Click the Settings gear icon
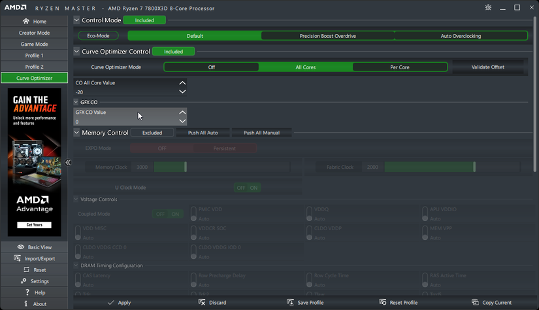This screenshot has height=310, width=539. 24,281
